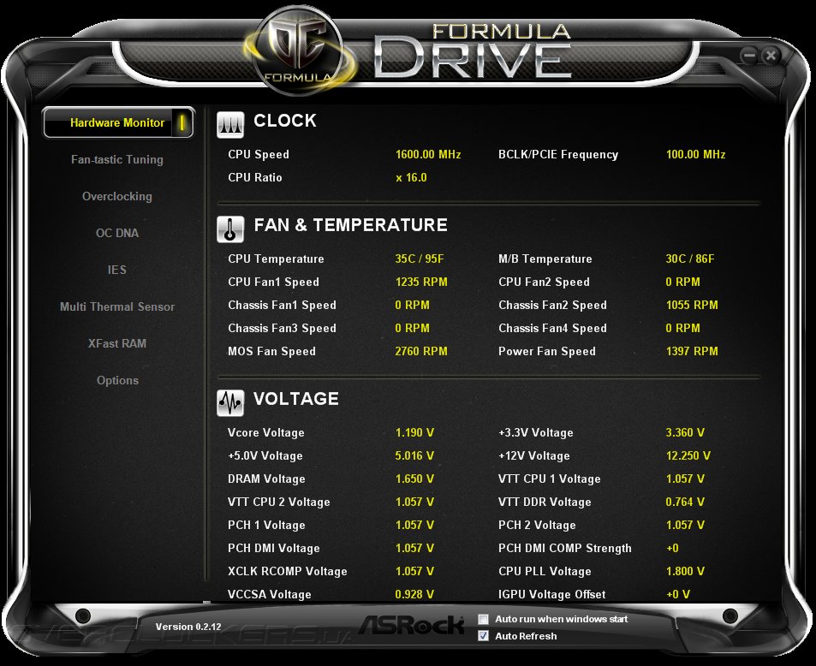Click the CPU Temperature reading 35C / 95F

(x=420, y=259)
